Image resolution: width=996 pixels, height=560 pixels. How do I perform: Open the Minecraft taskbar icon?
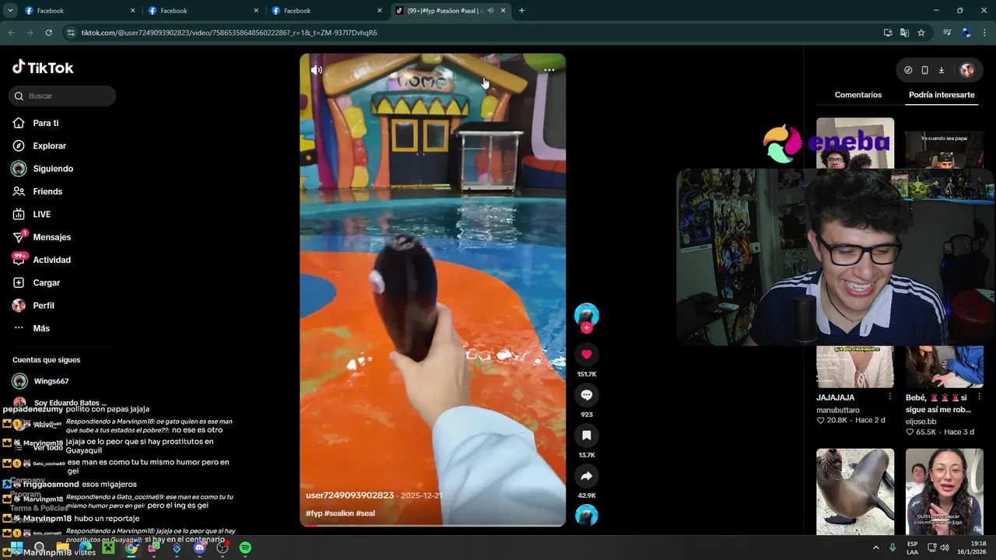pyautogui.click(x=108, y=548)
